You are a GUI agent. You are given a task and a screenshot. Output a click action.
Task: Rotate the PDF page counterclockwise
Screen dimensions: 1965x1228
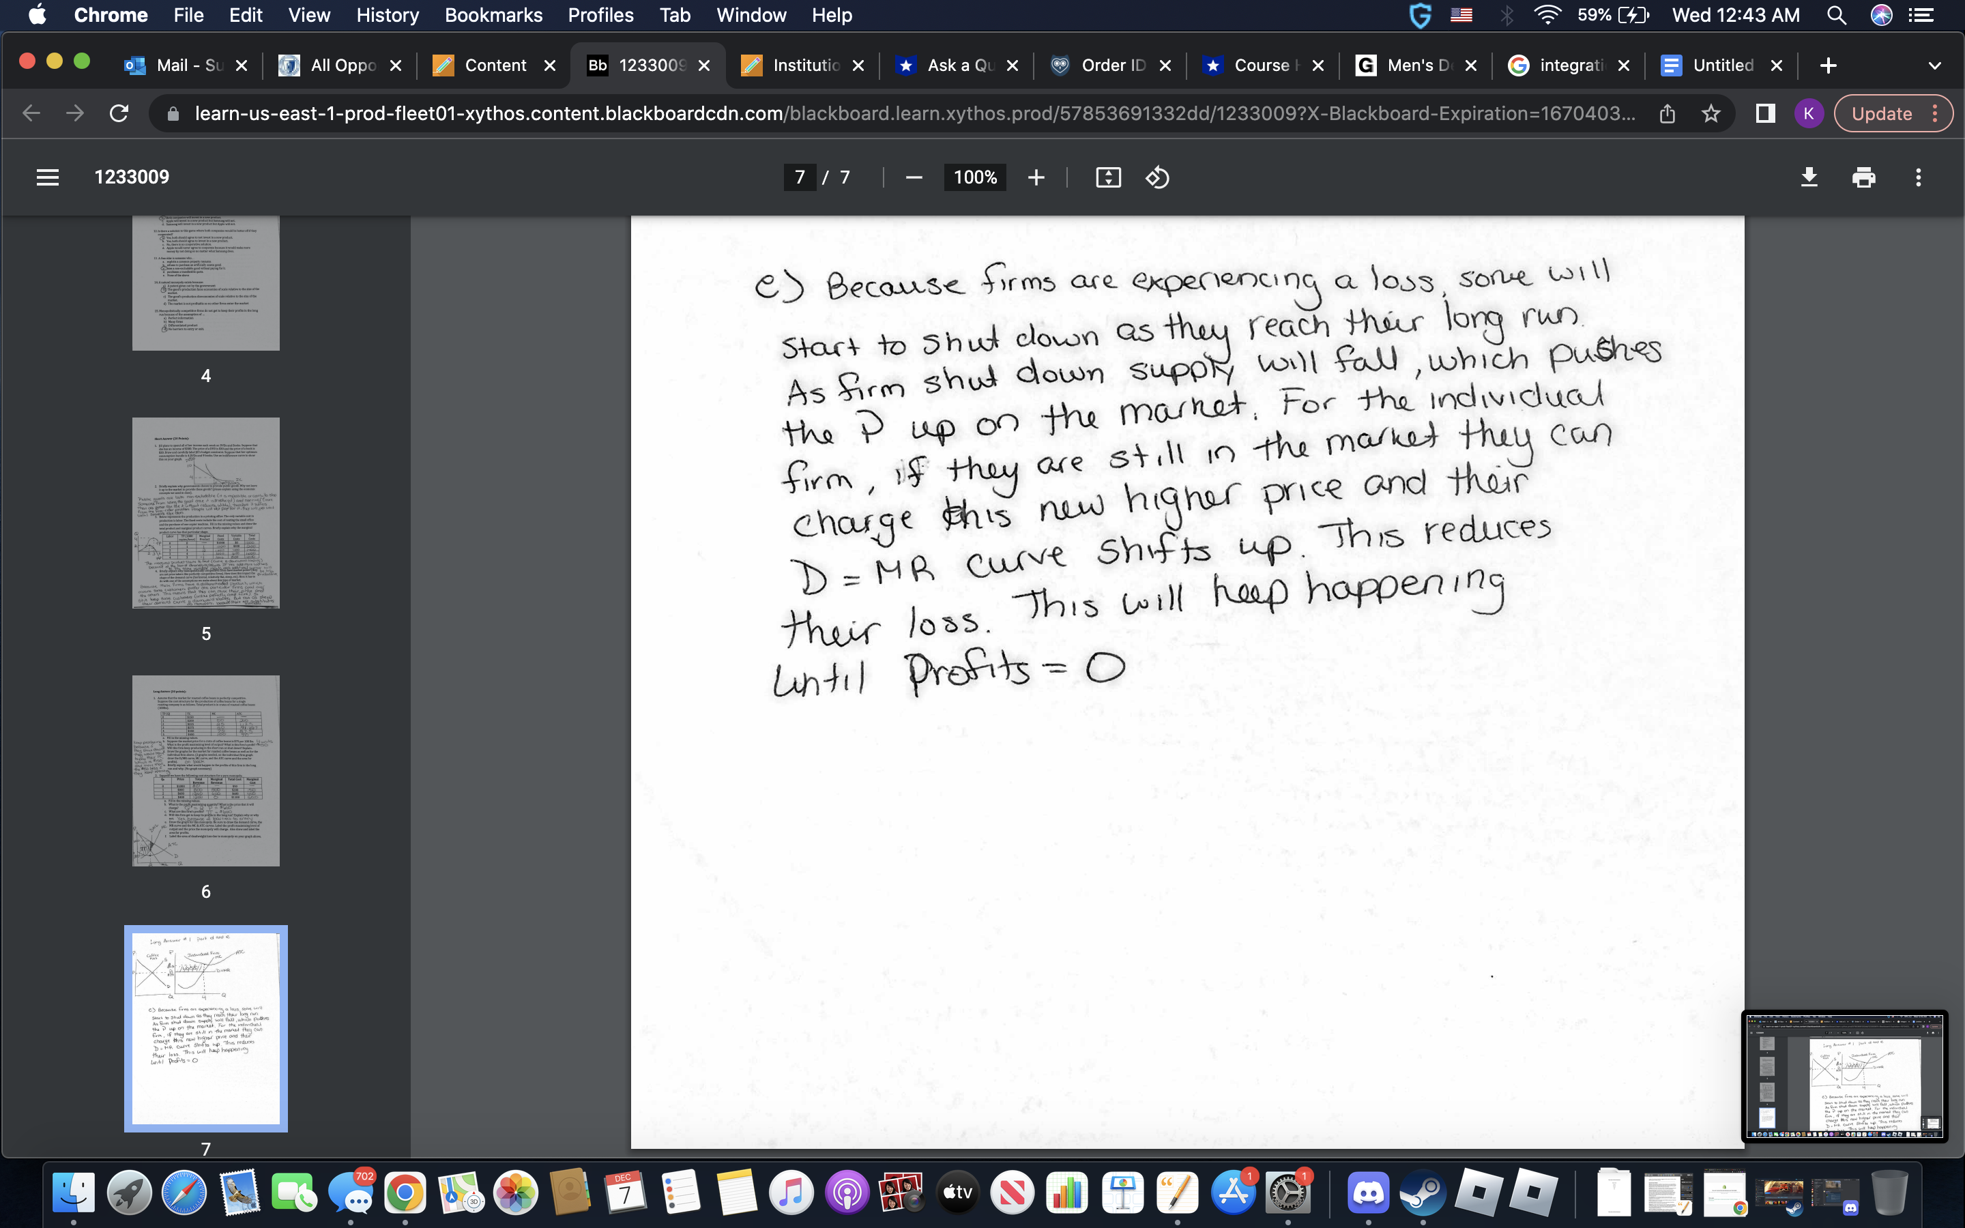pos(1159,177)
